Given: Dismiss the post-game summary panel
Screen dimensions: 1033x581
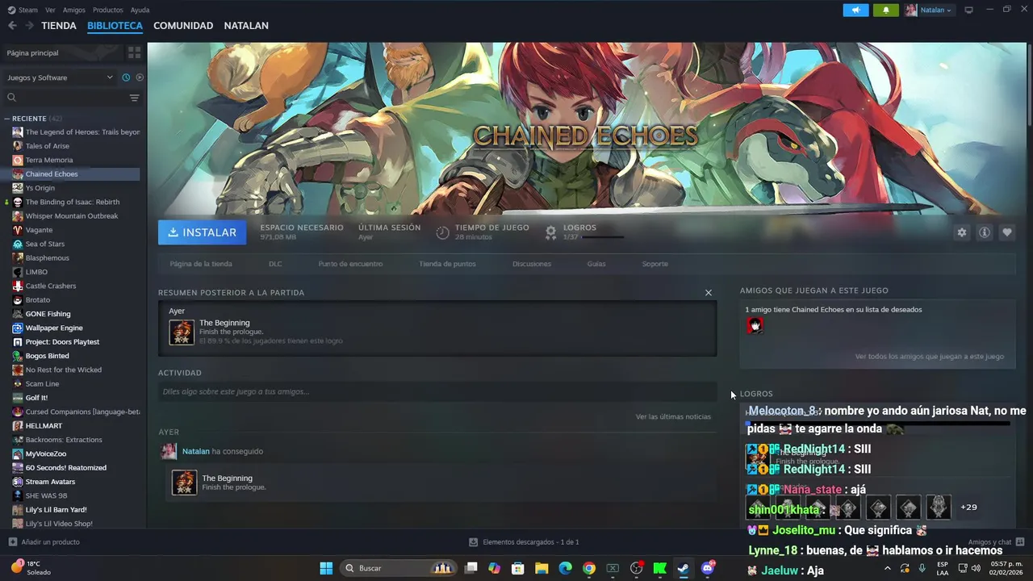Looking at the screenshot, I should (x=709, y=293).
